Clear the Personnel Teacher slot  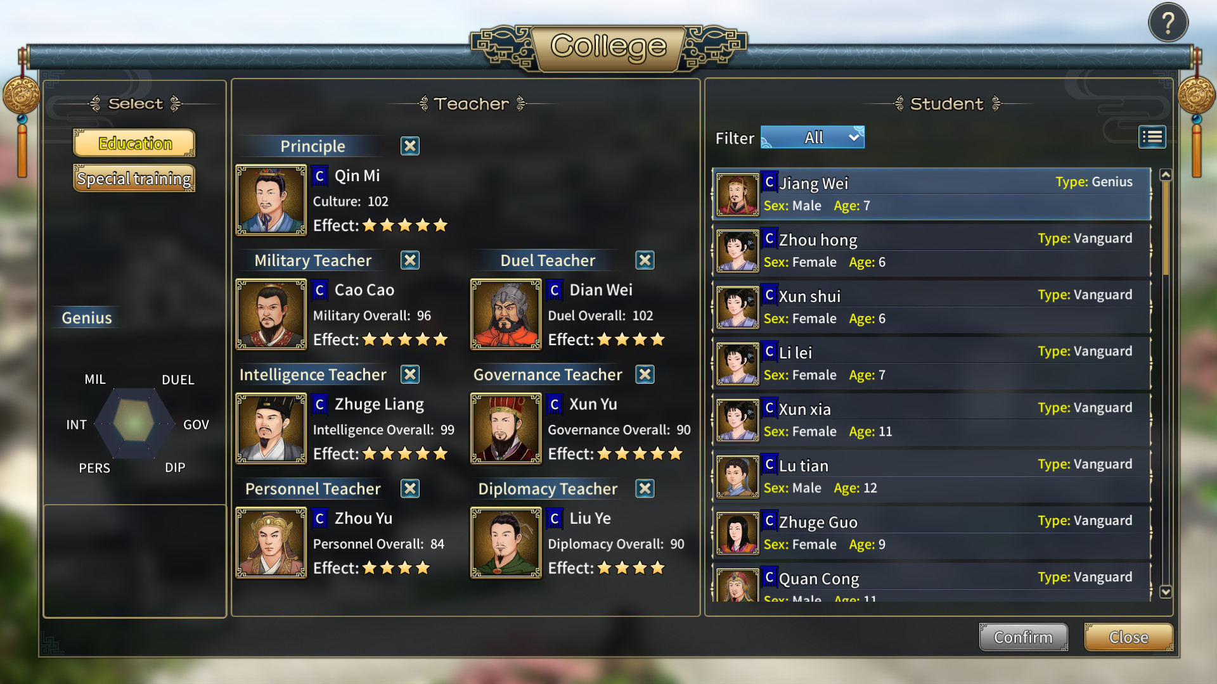click(410, 488)
